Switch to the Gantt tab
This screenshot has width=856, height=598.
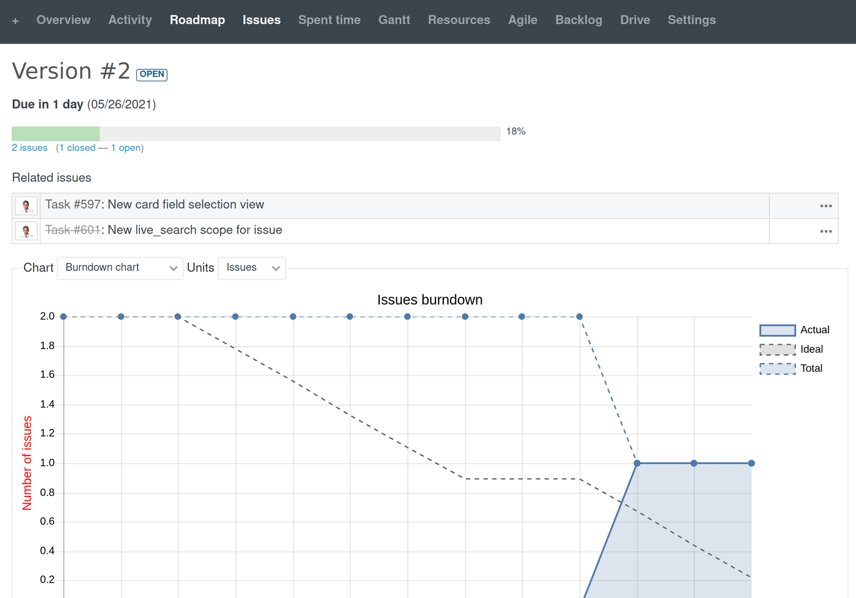click(x=394, y=20)
